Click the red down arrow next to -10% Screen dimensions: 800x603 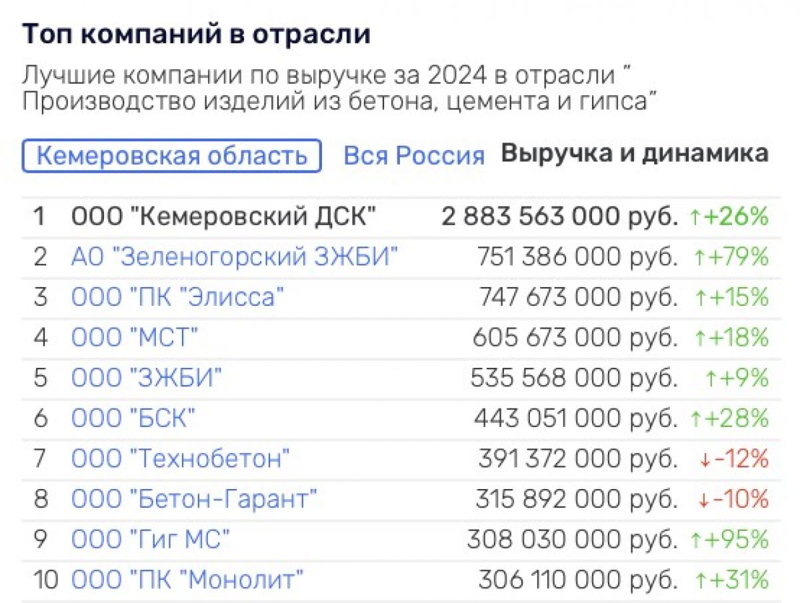pyautogui.click(x=704, y=499)
